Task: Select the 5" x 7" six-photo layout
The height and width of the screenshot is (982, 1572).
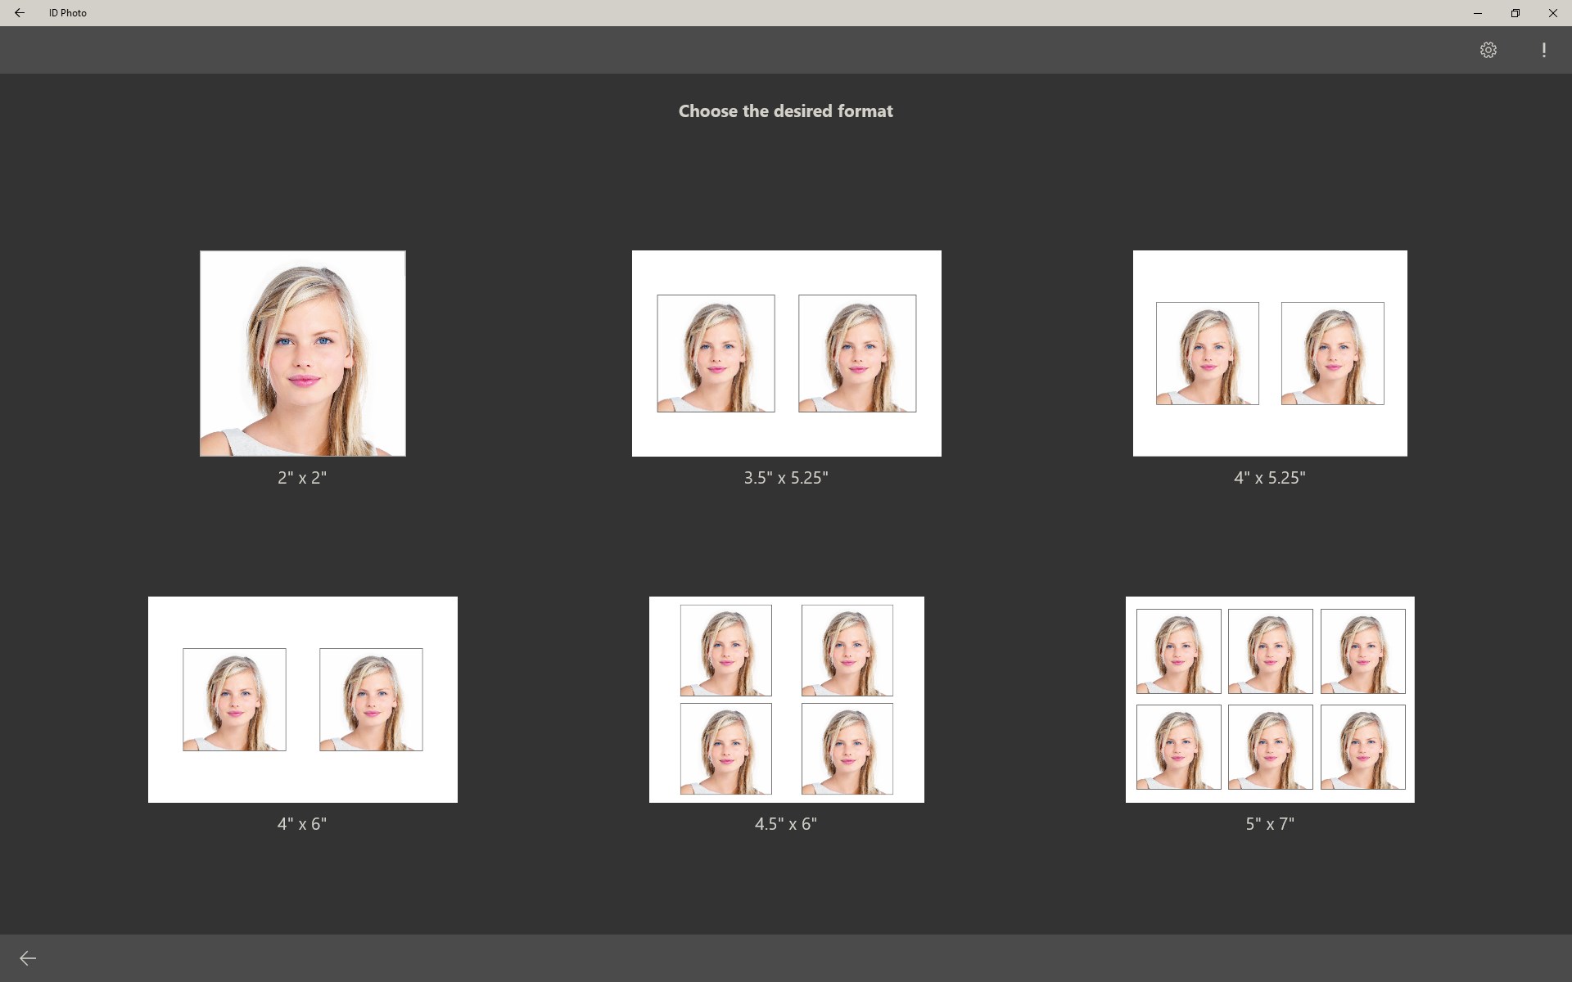Action: (1269, 700)
